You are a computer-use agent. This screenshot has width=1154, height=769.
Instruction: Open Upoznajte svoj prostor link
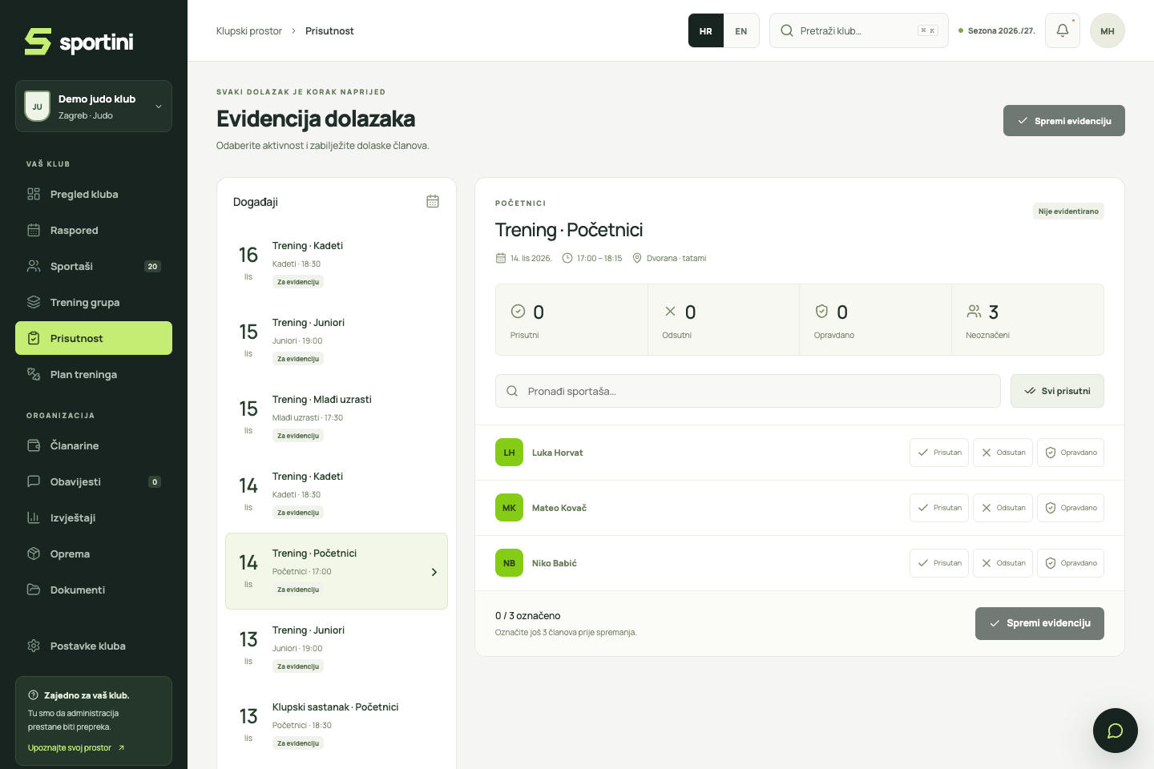tap(76, 748)
